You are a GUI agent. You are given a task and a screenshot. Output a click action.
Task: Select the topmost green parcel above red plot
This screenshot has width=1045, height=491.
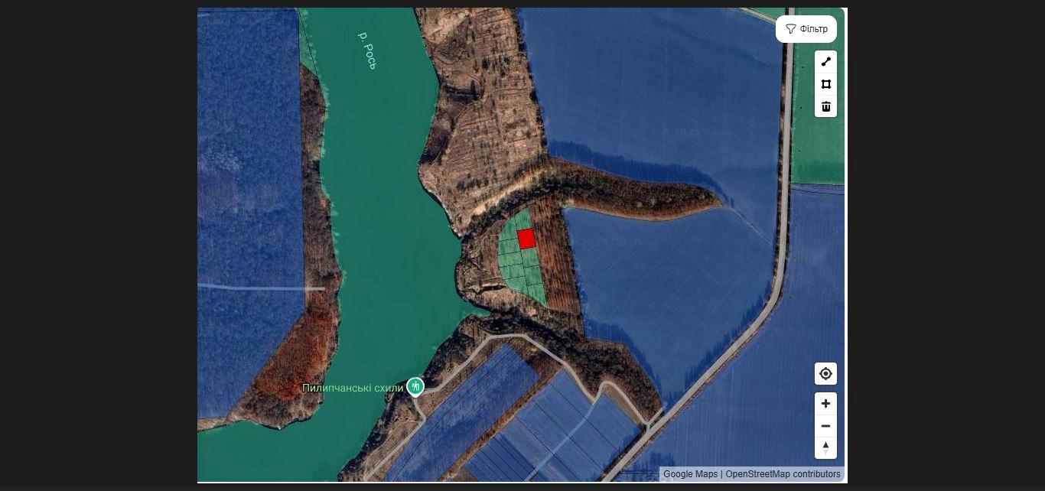point(522,219)
